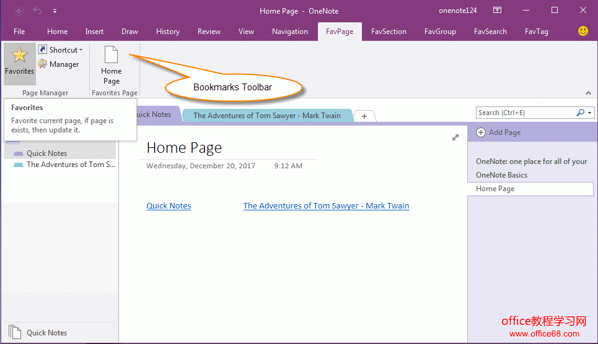The width and height of the screenshot is (598, 344).
Task: Switch to the View ribbon tab
Action: 246,32
